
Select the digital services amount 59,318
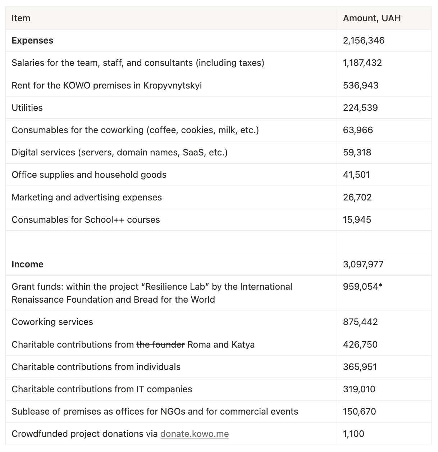coord(357,153)
